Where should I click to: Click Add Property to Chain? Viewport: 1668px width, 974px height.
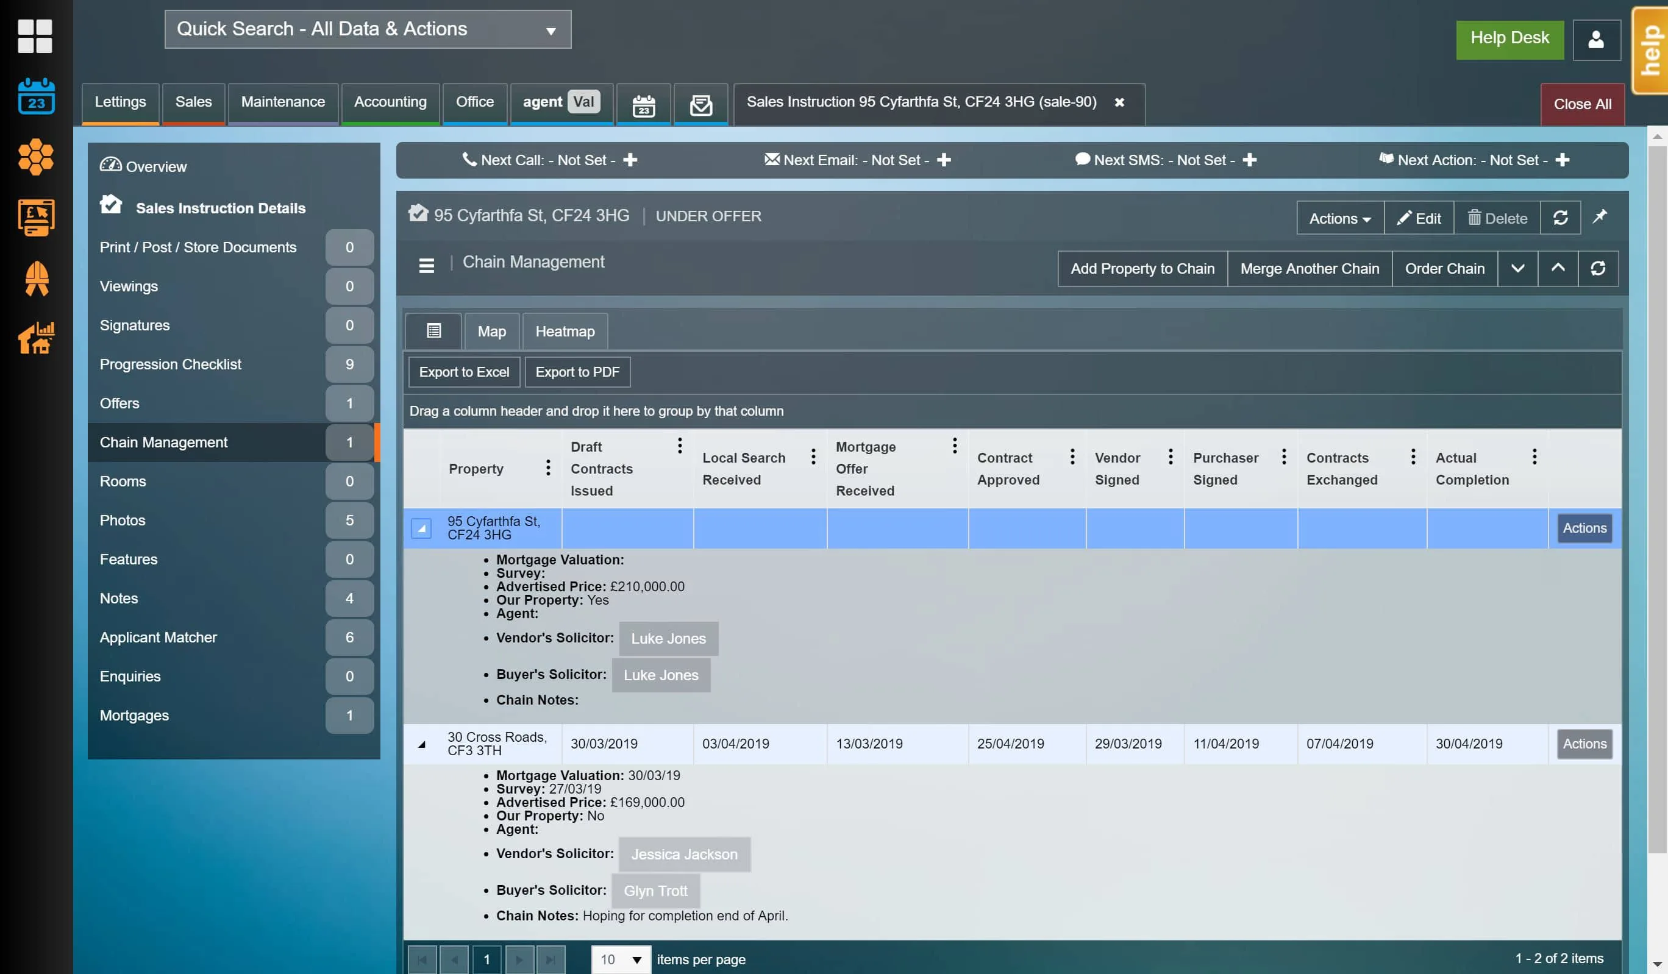click(x=1142, y=268)
